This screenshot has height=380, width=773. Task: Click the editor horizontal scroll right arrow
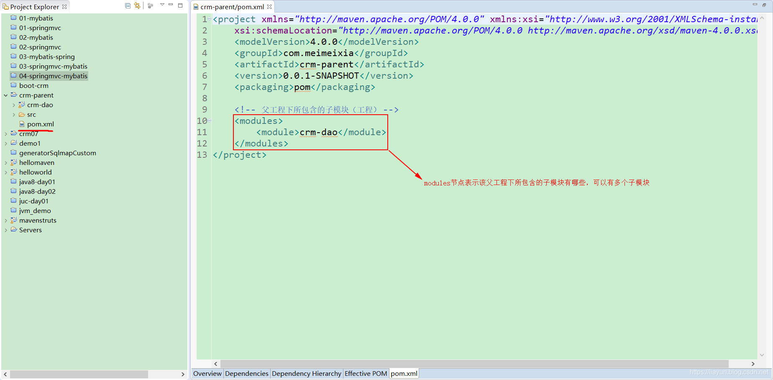753,364
